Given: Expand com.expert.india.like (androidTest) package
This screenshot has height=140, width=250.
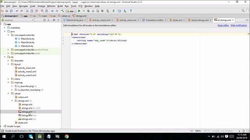Looking at the screenshot, I should click(9, 50).
